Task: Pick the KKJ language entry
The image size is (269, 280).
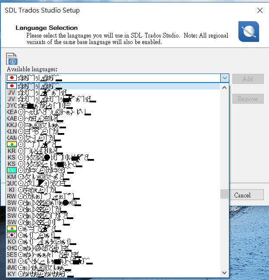Action: [113, 125]
